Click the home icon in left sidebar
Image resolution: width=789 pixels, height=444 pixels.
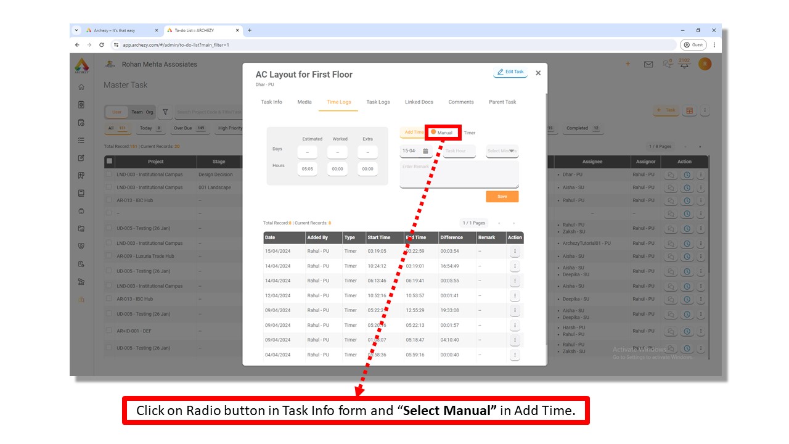click(81, 87)
